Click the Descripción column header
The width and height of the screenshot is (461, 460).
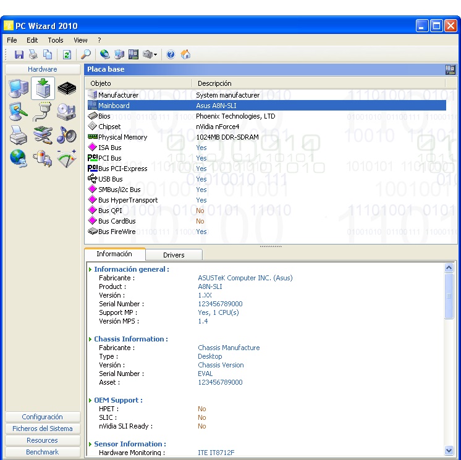pyautogui.click(x=214, y=83)
